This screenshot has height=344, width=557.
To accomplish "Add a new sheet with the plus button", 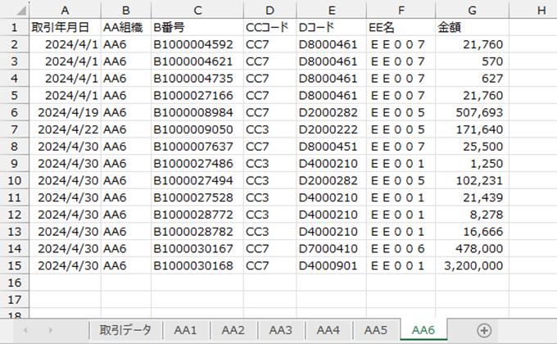I will tap(484, 330).
